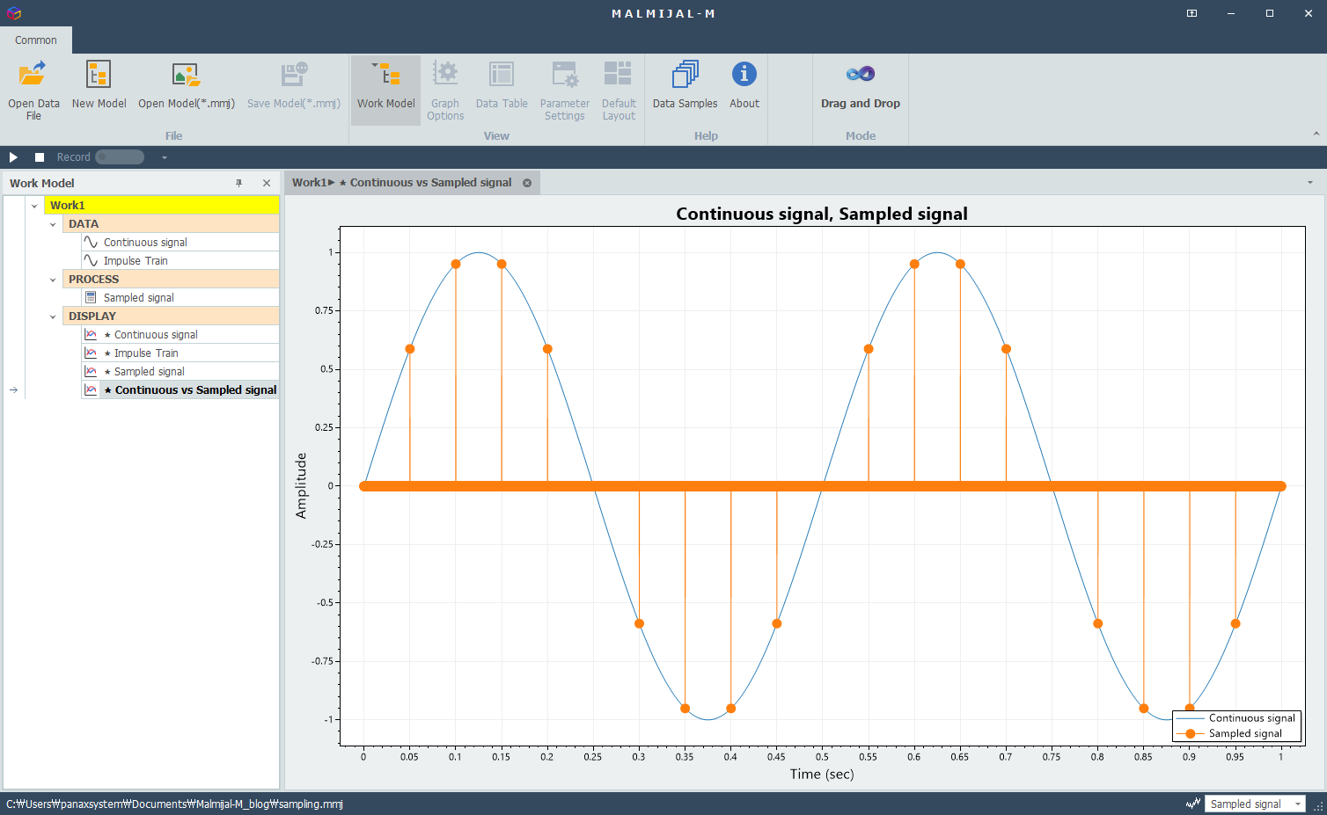Open the dropdown next to Record
The width and height of the screenshot is (1327, 815).
tap(165, 157)
